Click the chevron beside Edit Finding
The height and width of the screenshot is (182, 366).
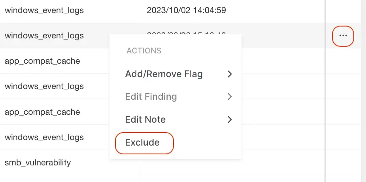pyautogui.click(x=230, y=97)
